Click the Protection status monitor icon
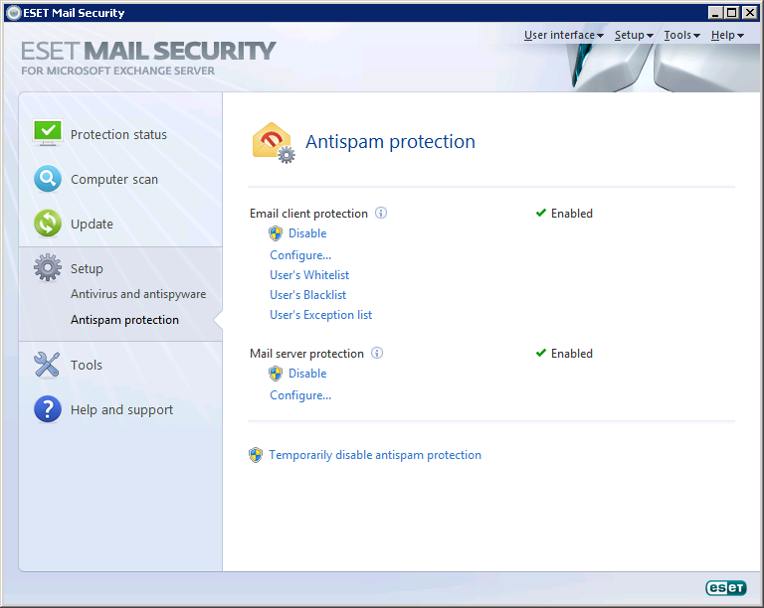Image resolution: width=764 pixels, height=608 pixels. (x=48, y=133)
